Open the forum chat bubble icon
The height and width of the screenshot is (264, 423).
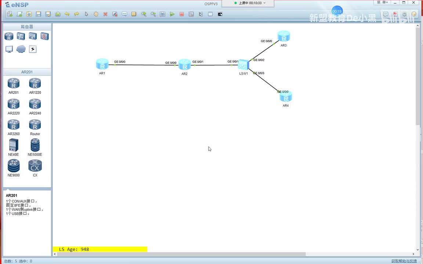coord(386,14)
